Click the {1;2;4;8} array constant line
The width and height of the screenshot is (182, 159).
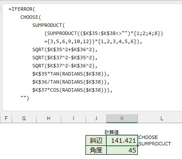[x=104, y=33]
